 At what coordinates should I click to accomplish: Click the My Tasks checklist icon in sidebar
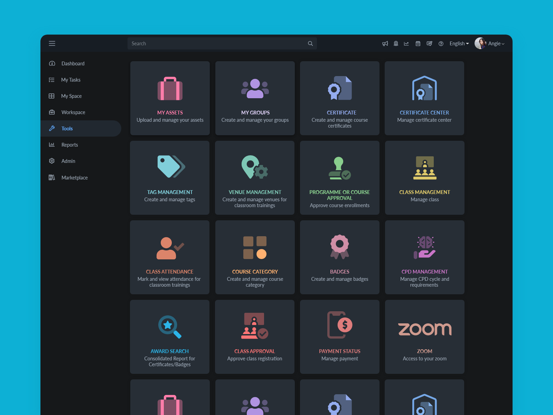[51, 80]
